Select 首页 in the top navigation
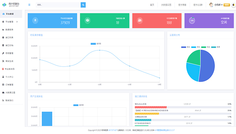236x134 pixels. [x=152, y=5]
